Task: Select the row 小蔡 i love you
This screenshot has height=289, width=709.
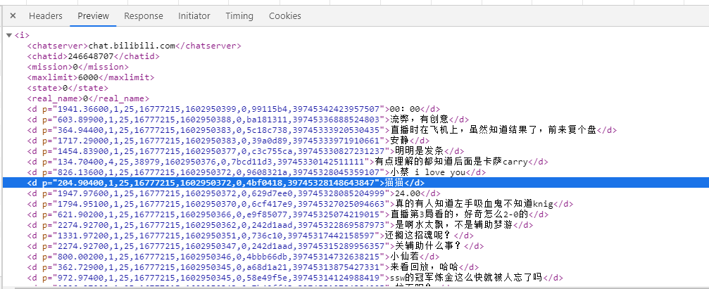Action: 256,172
